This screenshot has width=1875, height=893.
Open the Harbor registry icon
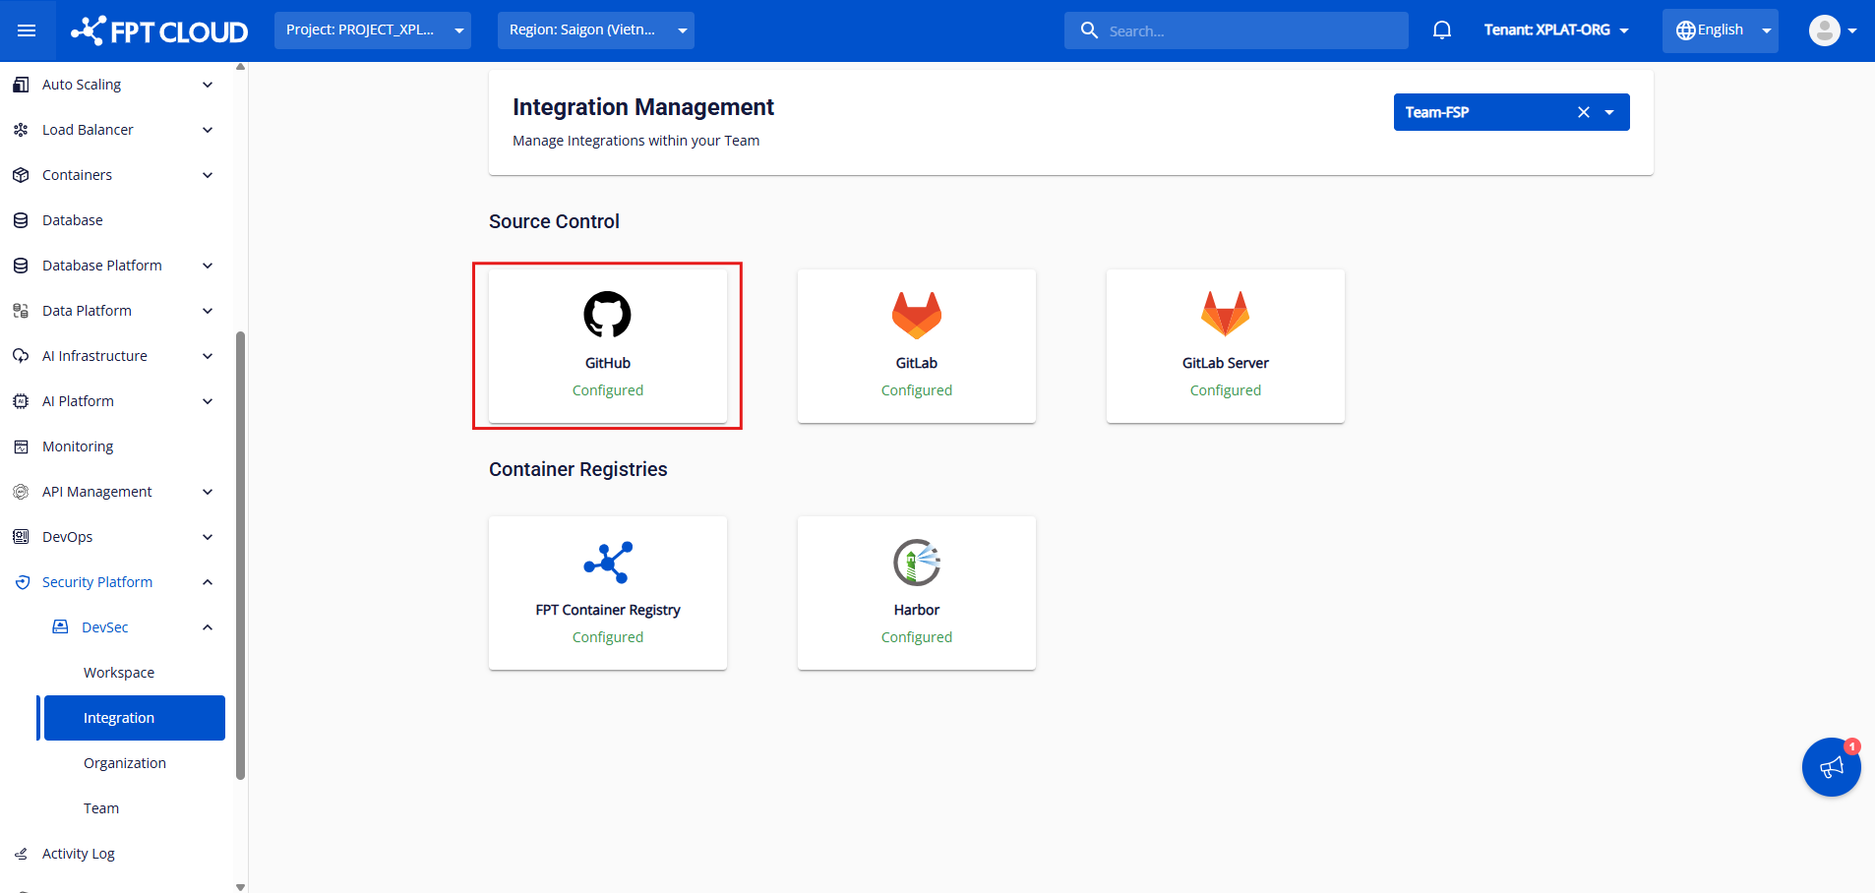[x=916, y=563]
